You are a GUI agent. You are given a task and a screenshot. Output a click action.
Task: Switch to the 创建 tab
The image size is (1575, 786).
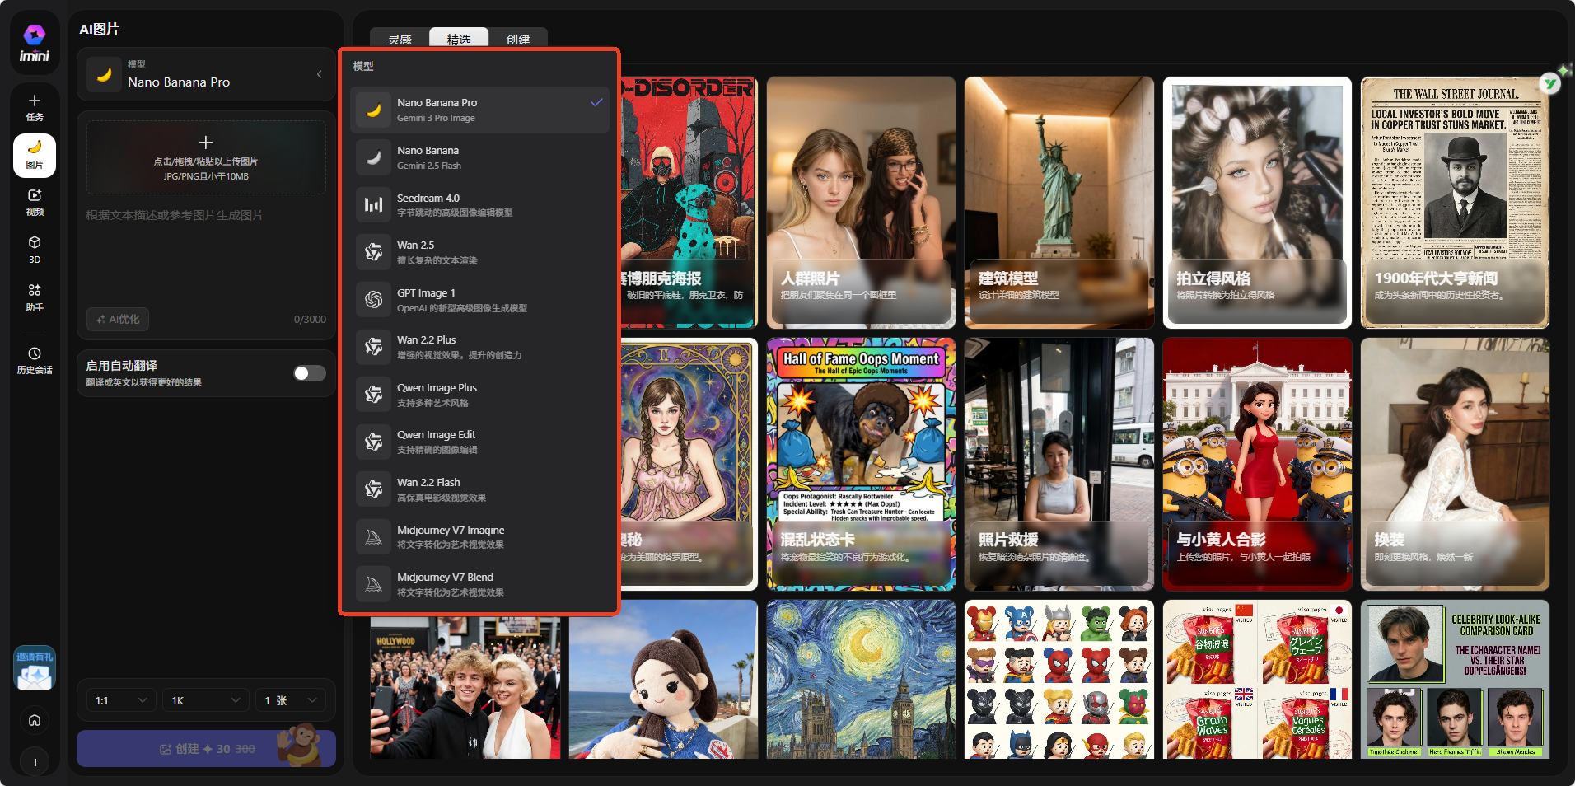click(x=517, y=39)
